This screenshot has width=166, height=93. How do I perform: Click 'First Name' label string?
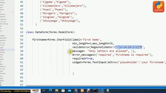click(x=91, y=40)
